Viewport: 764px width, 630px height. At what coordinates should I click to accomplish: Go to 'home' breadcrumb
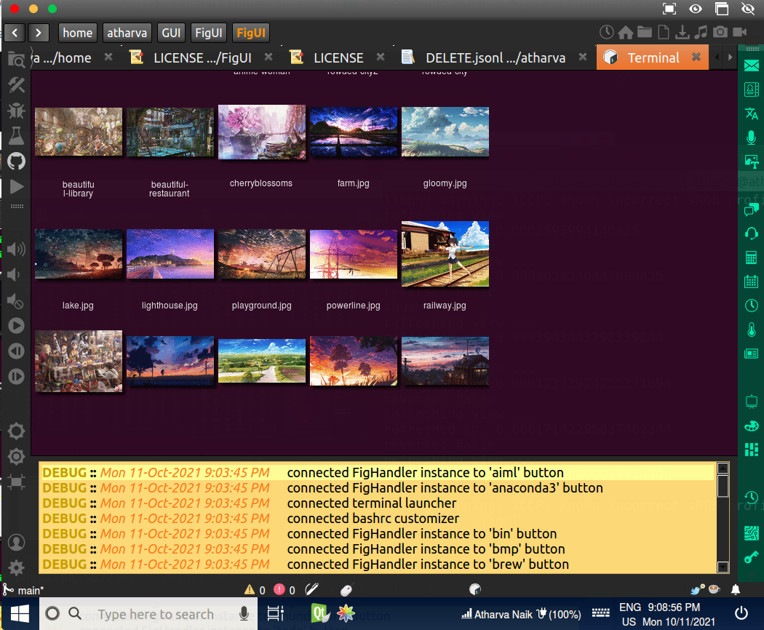point(77,33)
